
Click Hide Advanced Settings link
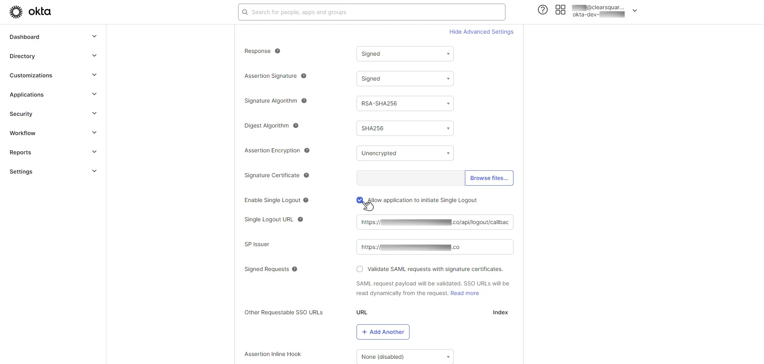coord(481,32)
